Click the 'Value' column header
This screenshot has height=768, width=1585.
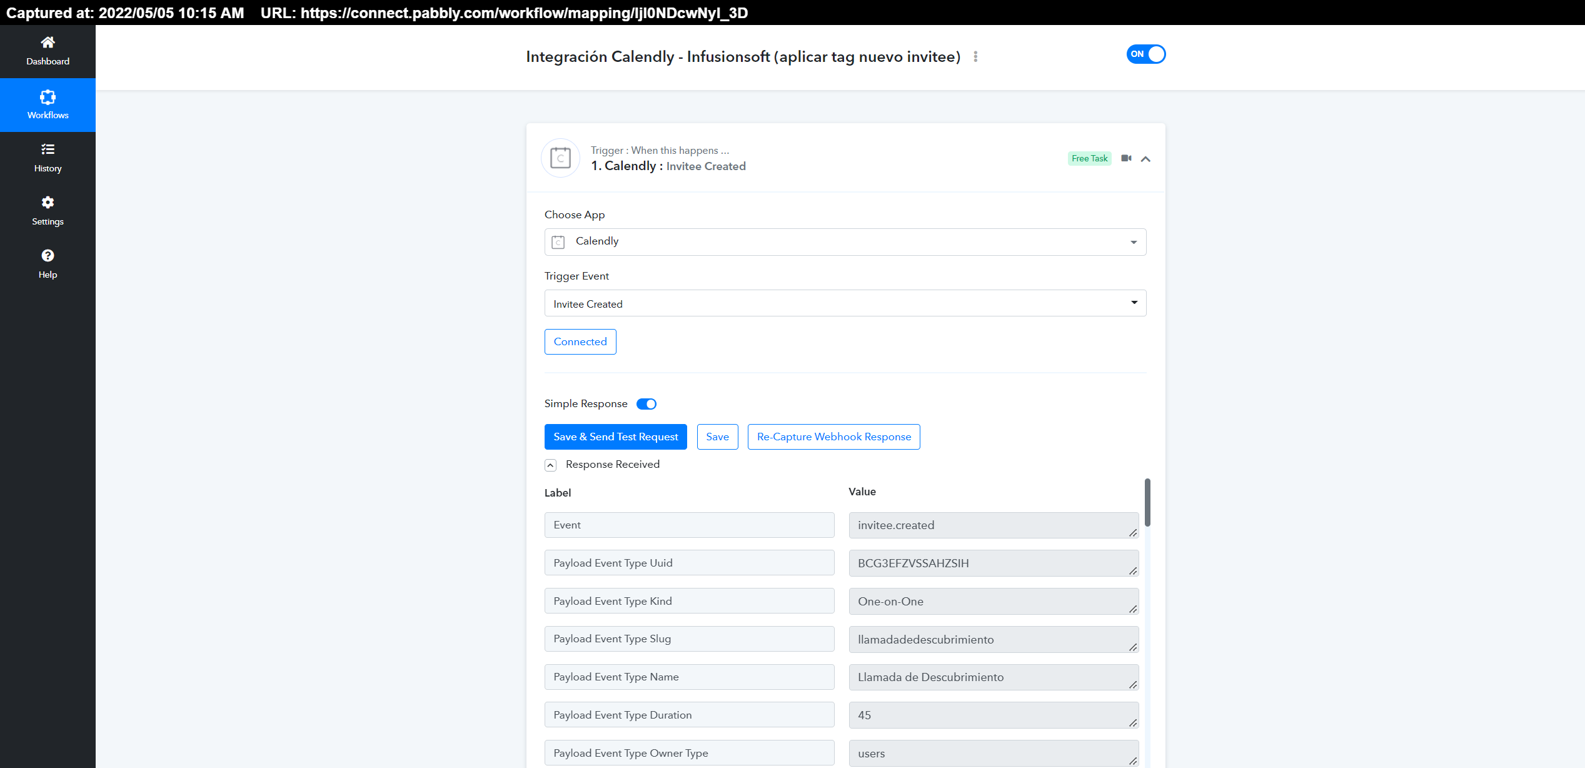pos(862,492)
